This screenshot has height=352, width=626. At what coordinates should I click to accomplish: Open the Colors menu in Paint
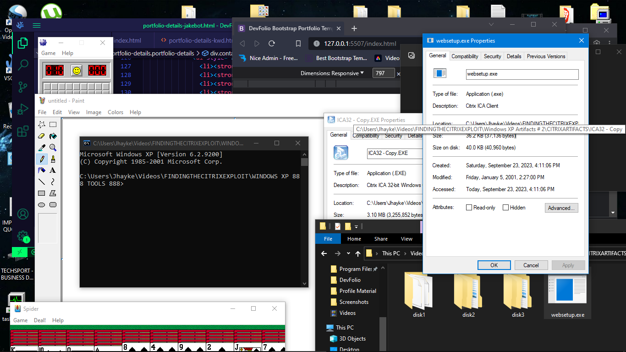115,112
